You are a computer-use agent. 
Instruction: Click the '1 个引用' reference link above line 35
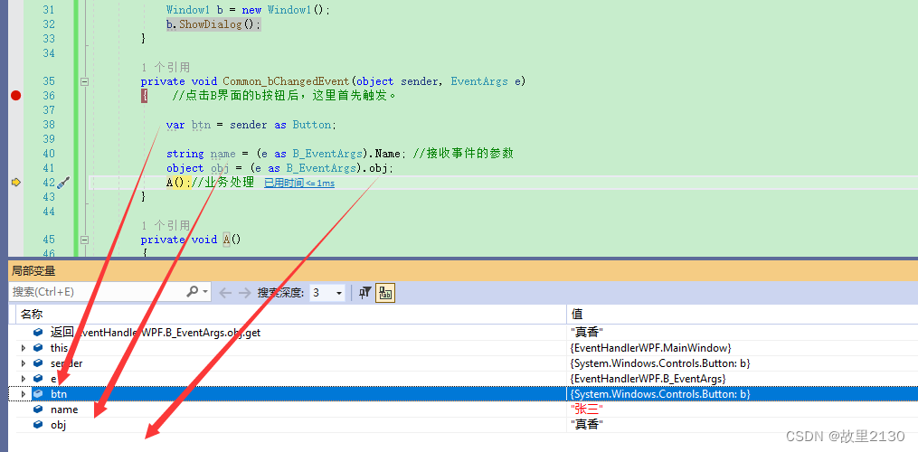(x=166, y=67)
